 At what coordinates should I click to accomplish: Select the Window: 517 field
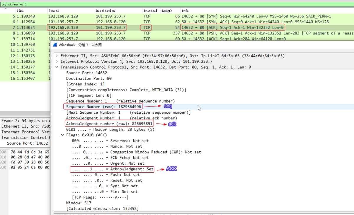78,203
